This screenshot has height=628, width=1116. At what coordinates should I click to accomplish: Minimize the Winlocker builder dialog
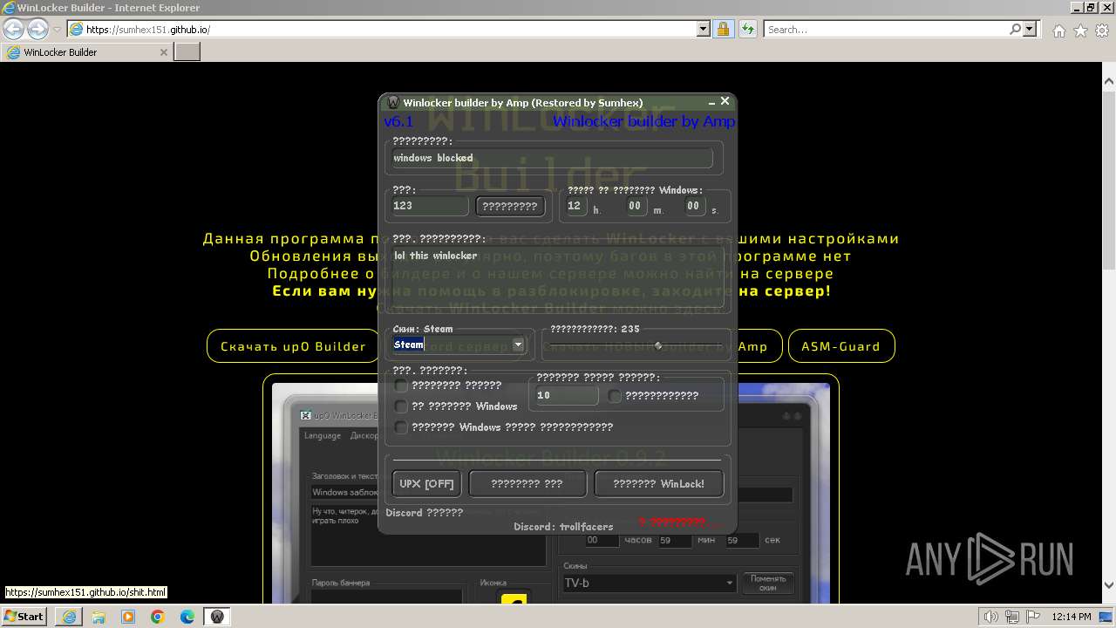(x=711, y=103)
